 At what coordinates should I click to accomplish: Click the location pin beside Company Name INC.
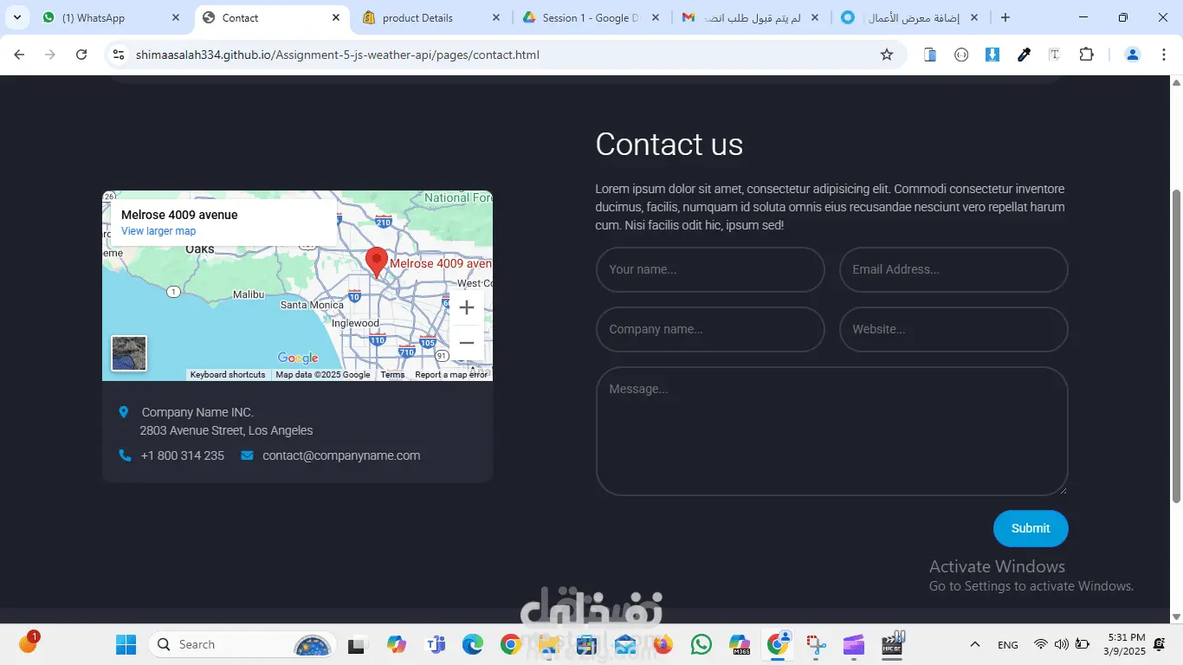click(x=124, y=412)
